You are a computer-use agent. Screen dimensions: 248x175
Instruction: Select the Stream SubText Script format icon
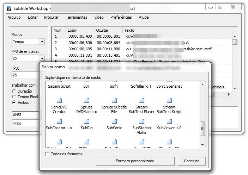tap(169, 100)
